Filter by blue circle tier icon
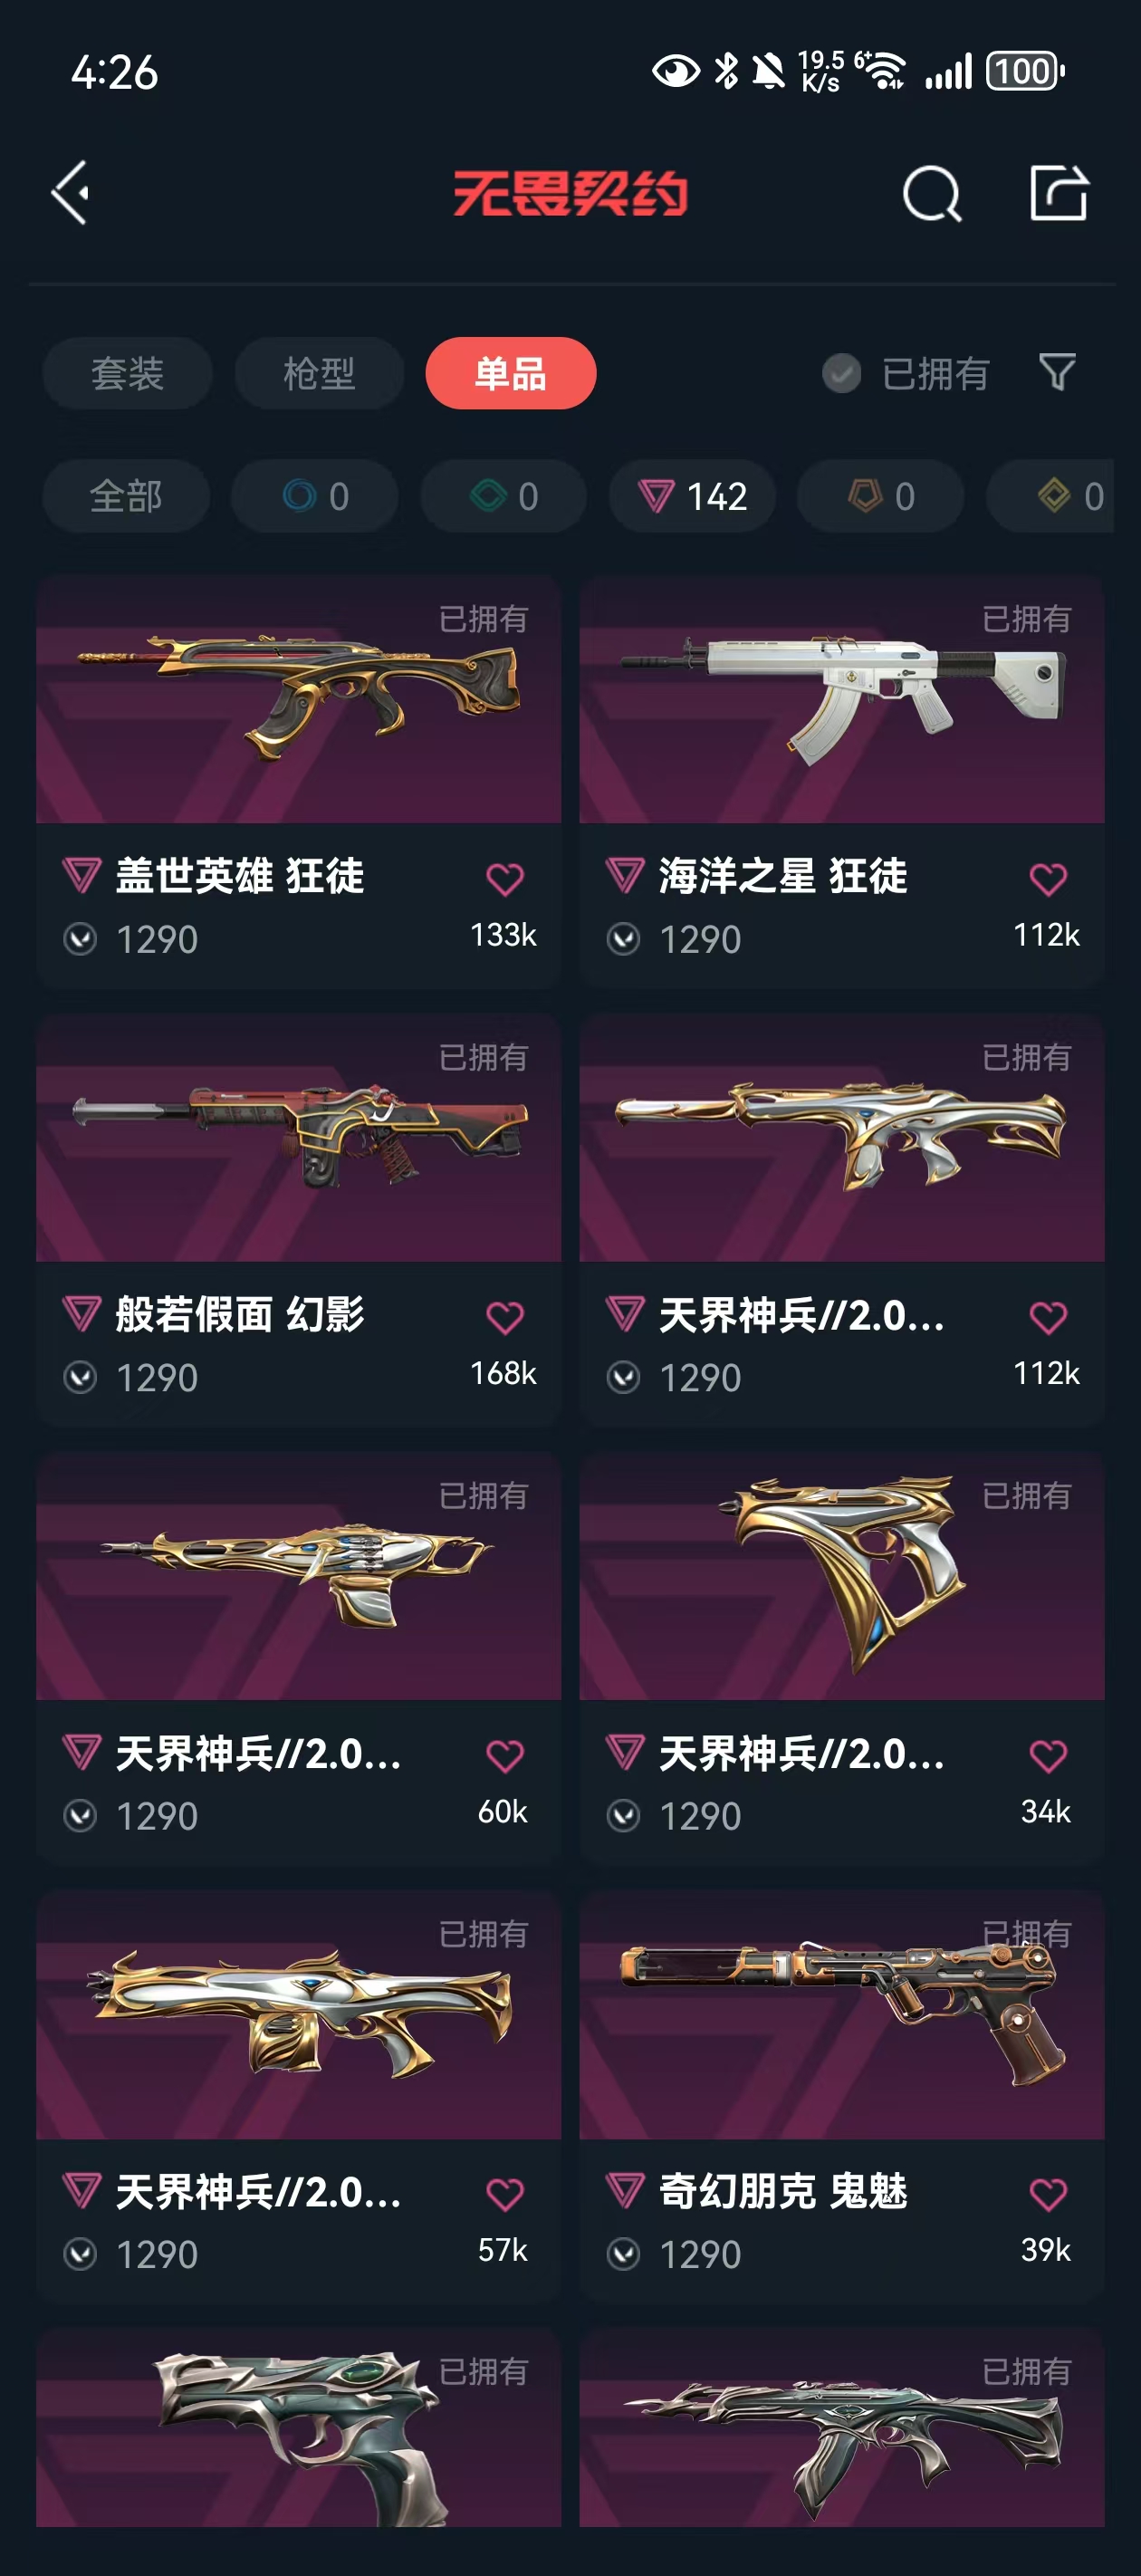Image resolution: width=1141 pixels, height=2576 pixels. point(314,496)
